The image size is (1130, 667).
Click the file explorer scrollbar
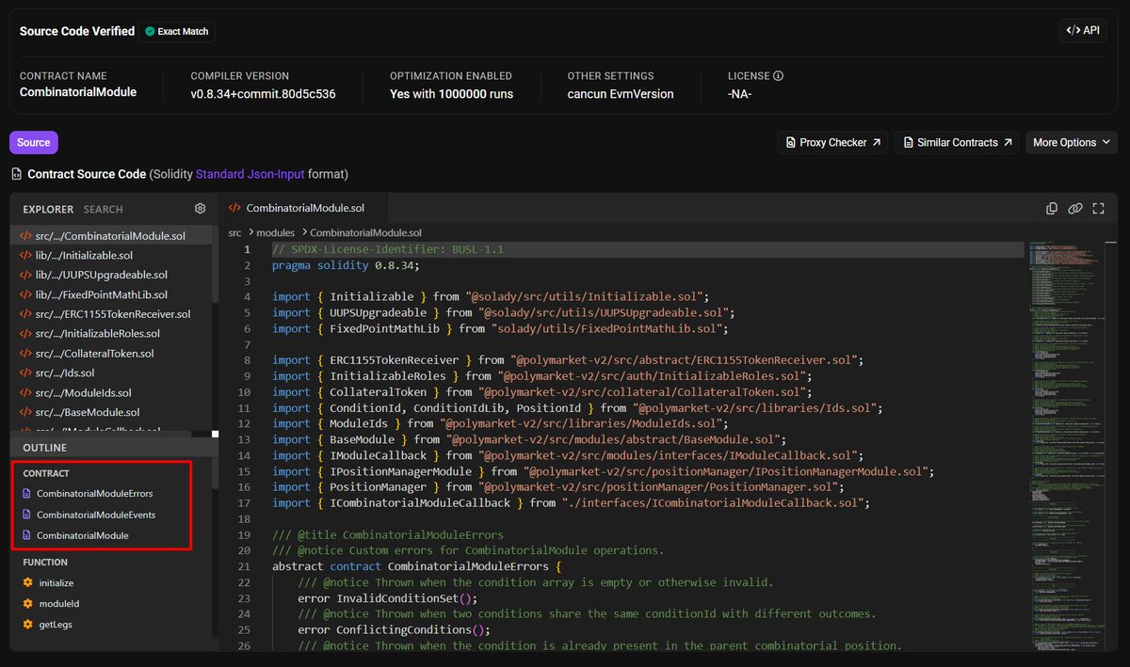[216, 264]
